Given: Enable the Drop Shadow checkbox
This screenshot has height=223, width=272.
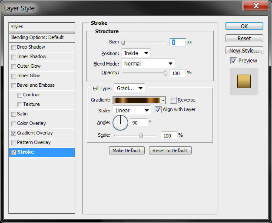Looking at the screenshot, I should pyautogui.click(x=14, y=47).
